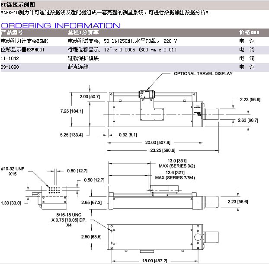Click the '2.65 [67.3]' dimension

click(x=91, y=203)
